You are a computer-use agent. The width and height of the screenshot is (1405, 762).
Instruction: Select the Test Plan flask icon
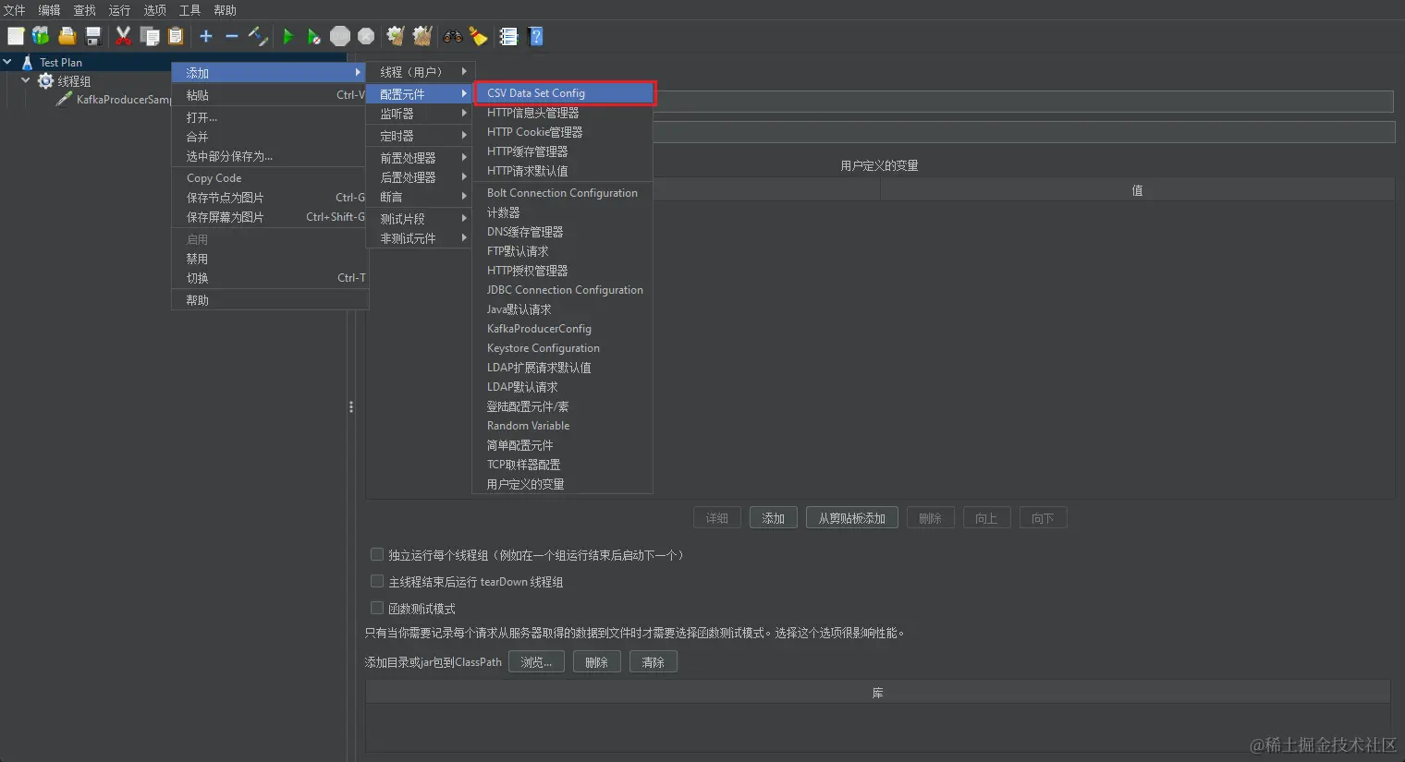(x=27, y=62)
